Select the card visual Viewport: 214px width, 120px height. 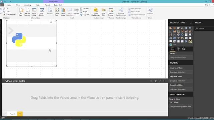coord(186,38)
